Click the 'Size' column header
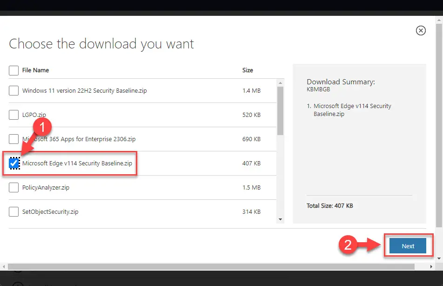Viewport: 443px width, 286px height. pyautogui.click(x=248, y=70)
